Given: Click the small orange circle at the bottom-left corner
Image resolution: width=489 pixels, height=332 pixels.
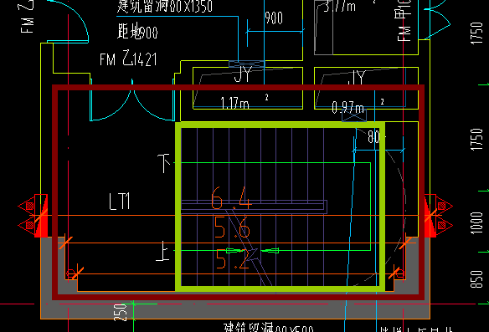Looking at the screenshot, I should (70, 274).
